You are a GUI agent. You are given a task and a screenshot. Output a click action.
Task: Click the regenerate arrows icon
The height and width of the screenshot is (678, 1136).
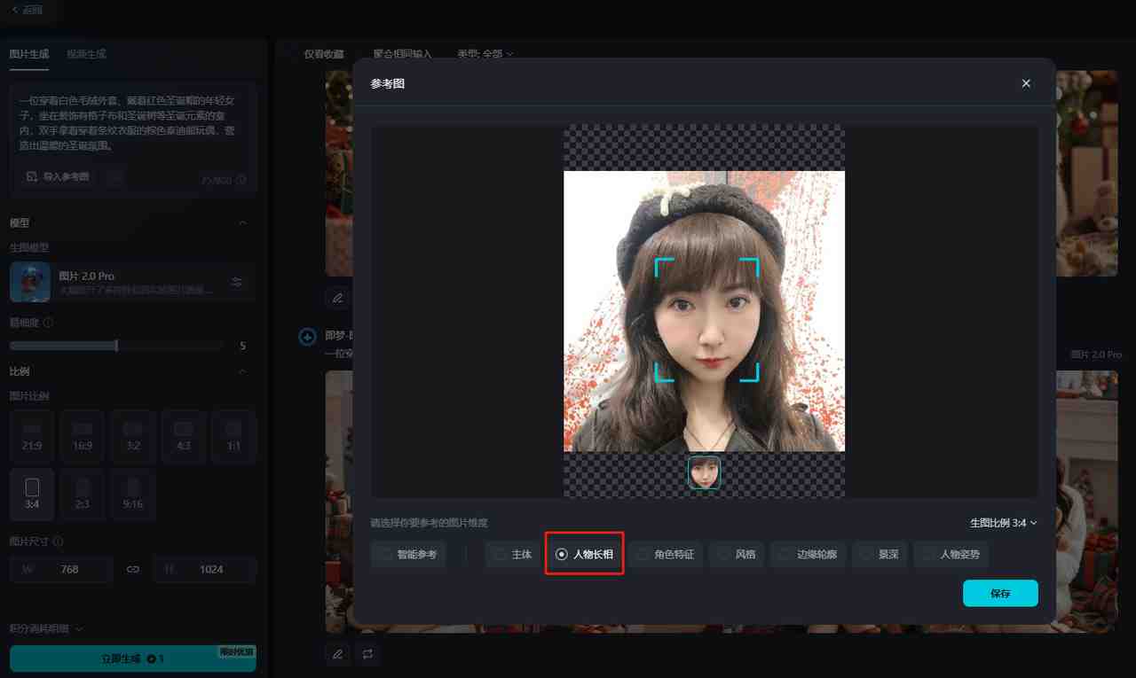click(x=367, y=654)
